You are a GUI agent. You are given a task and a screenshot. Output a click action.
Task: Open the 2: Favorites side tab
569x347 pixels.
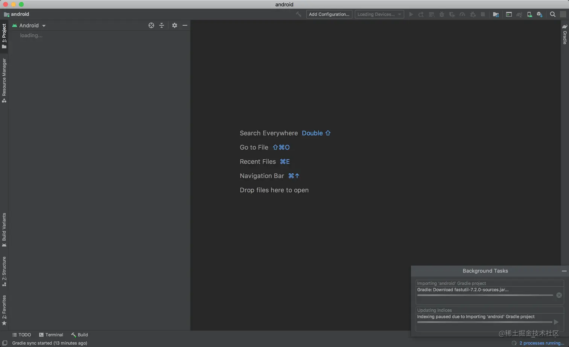[x=4, y=310]
